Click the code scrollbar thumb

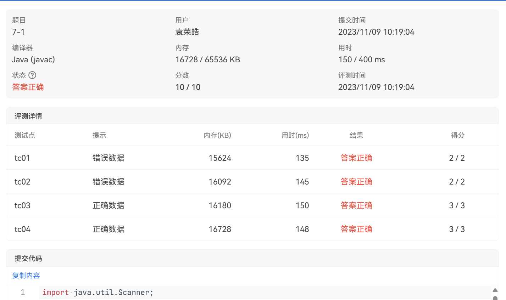coord(495,298)
